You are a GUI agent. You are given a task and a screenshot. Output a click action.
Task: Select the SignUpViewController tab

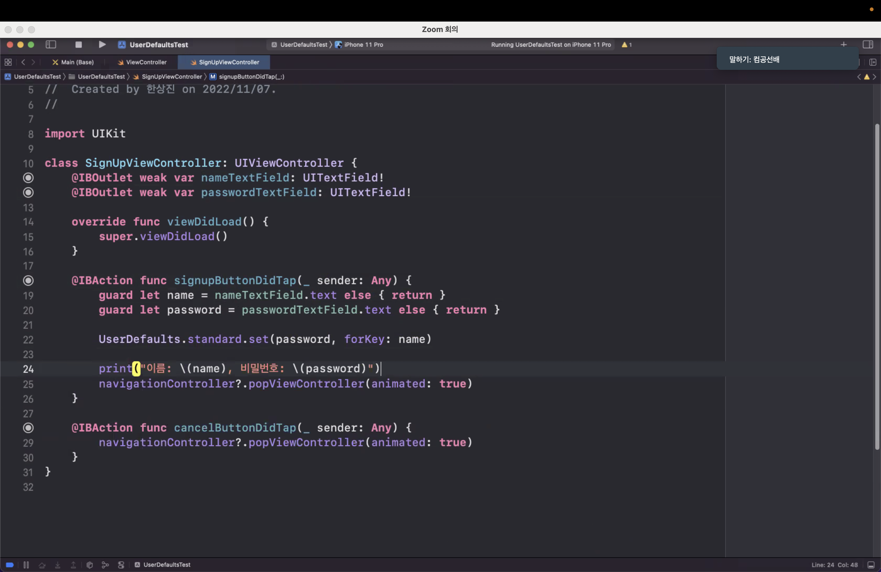tap(224, 62)
